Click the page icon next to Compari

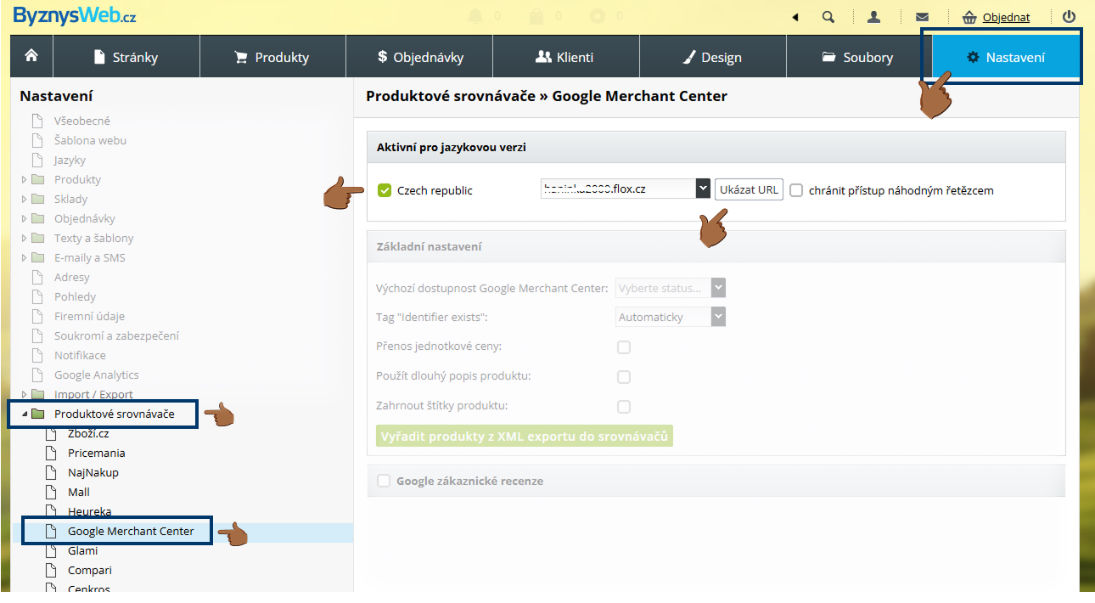[51, 570]
